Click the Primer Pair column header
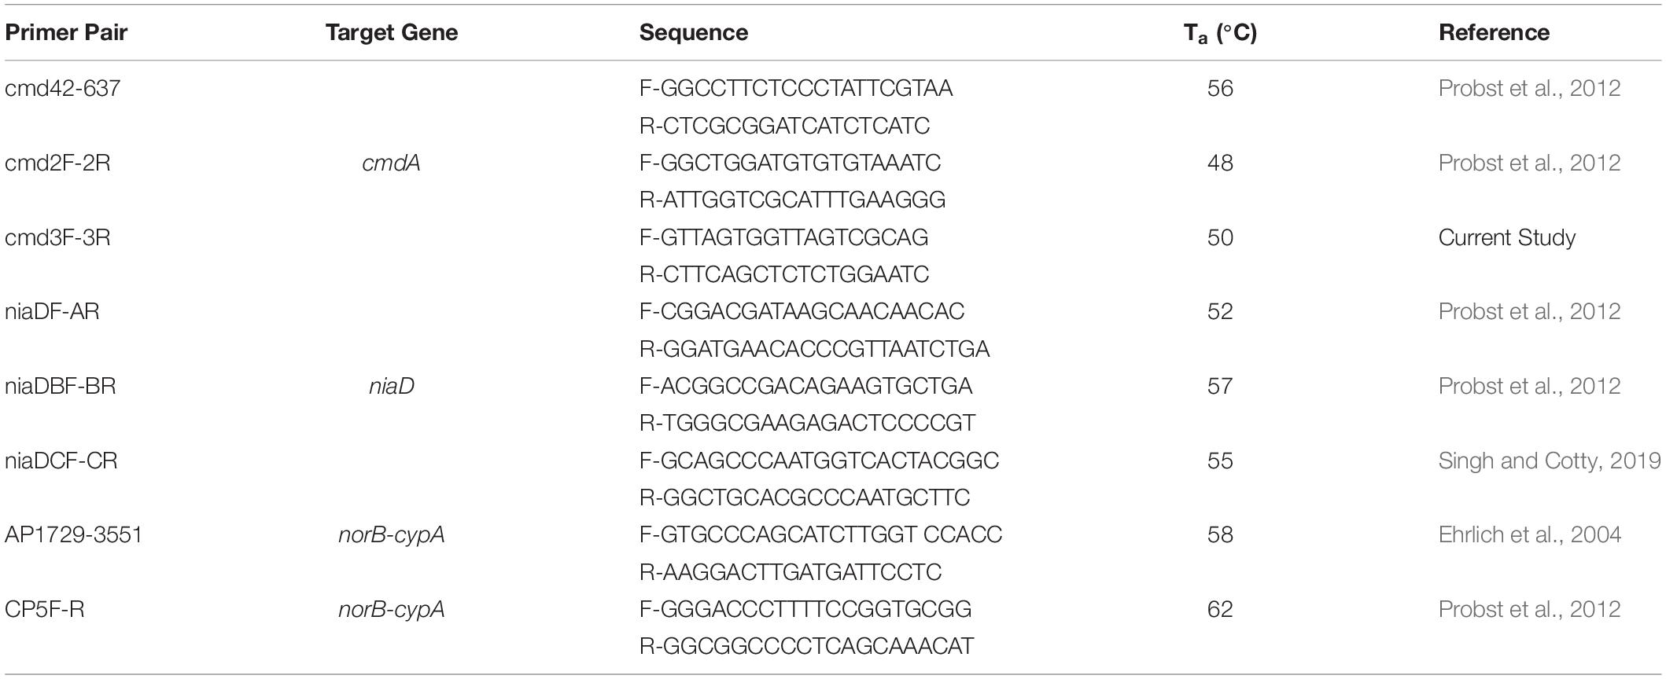Image resolution: width=1666 pixels, height=679 pixels. [66, 32]
